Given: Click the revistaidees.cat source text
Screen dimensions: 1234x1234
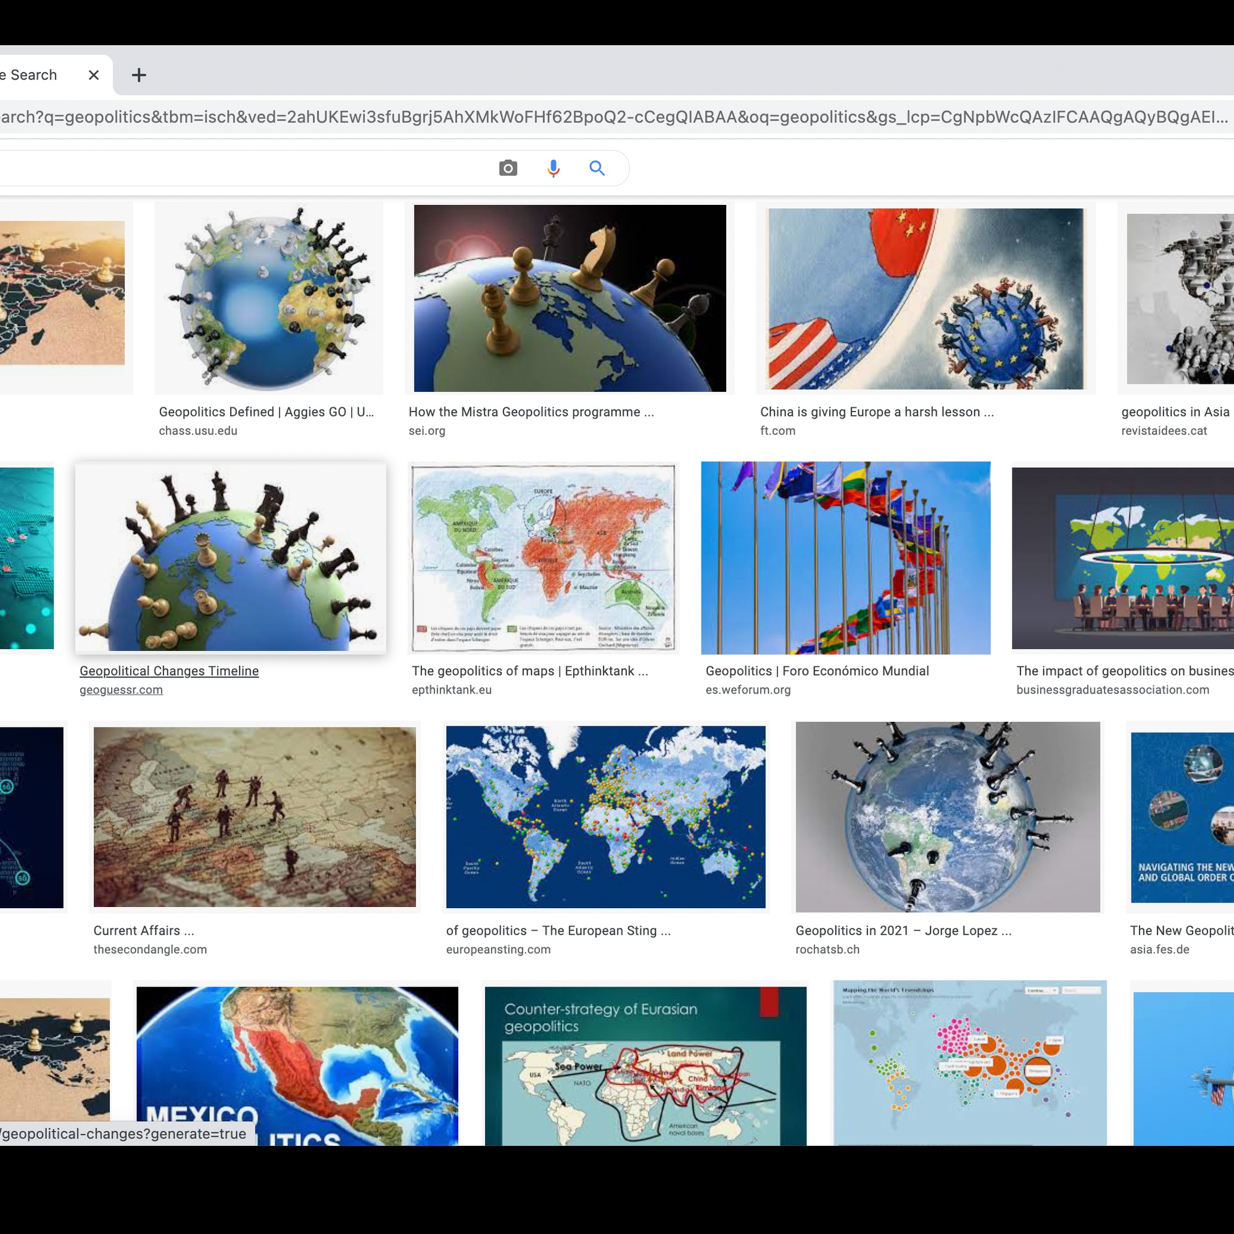Looking at the screenshot, I should (1164, 431).
